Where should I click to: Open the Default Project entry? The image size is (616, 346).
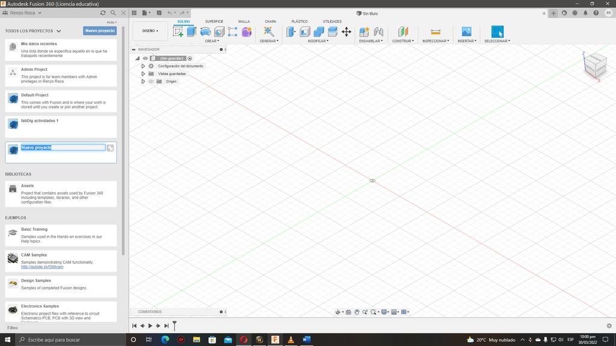click(x=61, y=101)
